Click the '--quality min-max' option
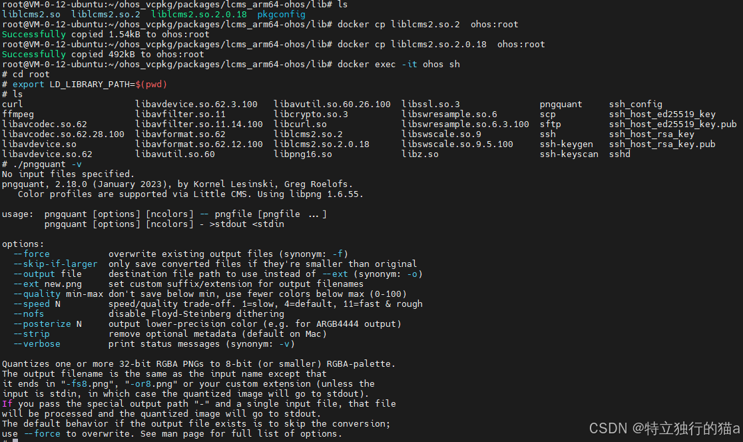This screenshot has height=442, width=743. 58,294
